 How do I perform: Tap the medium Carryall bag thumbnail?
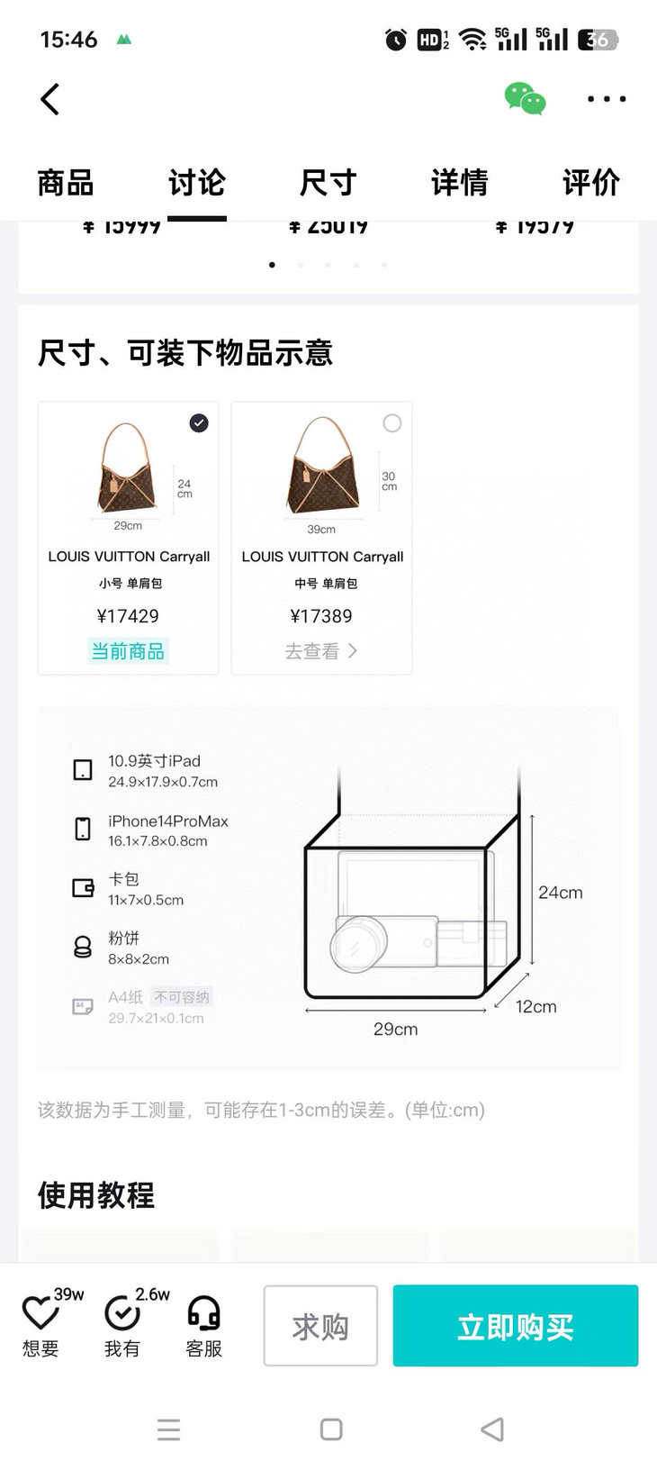(322, 466)
